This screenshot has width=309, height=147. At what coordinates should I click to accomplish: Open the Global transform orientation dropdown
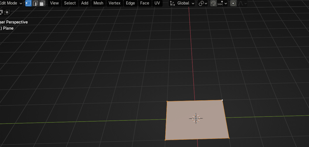(183, 3)
